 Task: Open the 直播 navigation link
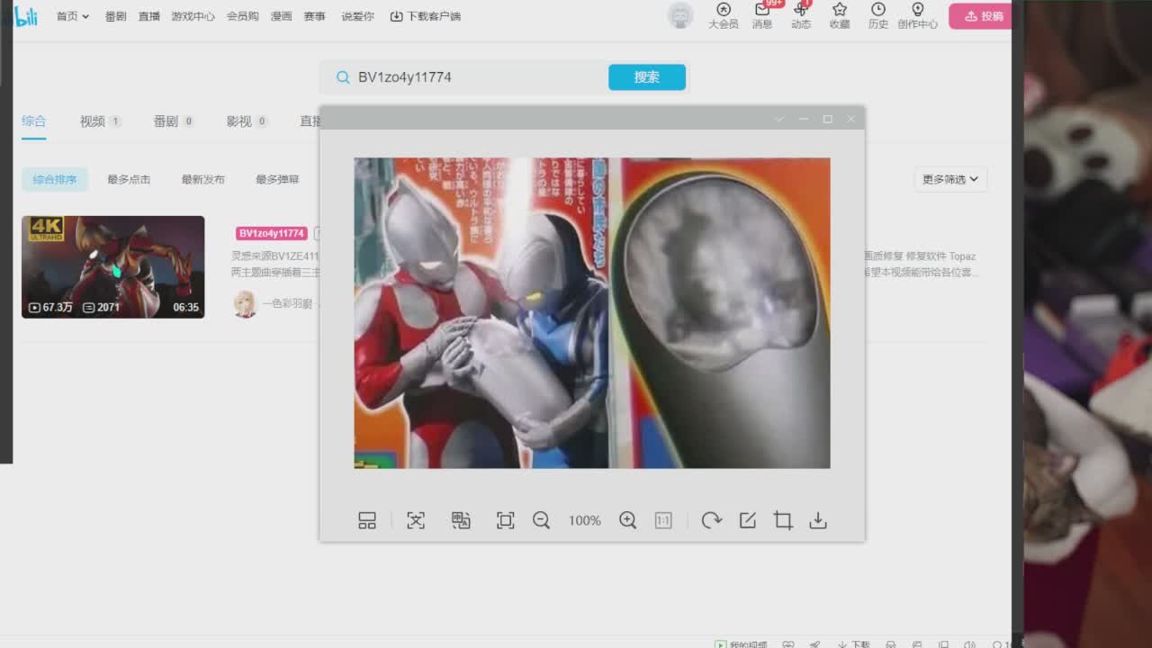[x=149, y=16]
